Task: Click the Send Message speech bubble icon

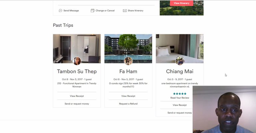Action: 60,11
